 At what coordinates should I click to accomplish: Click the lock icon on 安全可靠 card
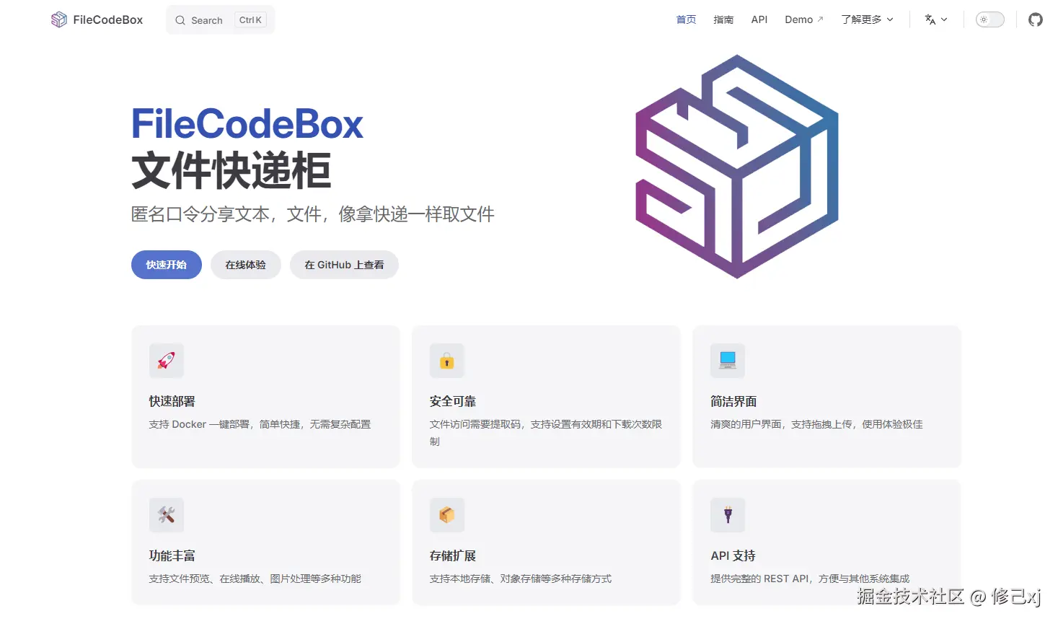(447, 360)
